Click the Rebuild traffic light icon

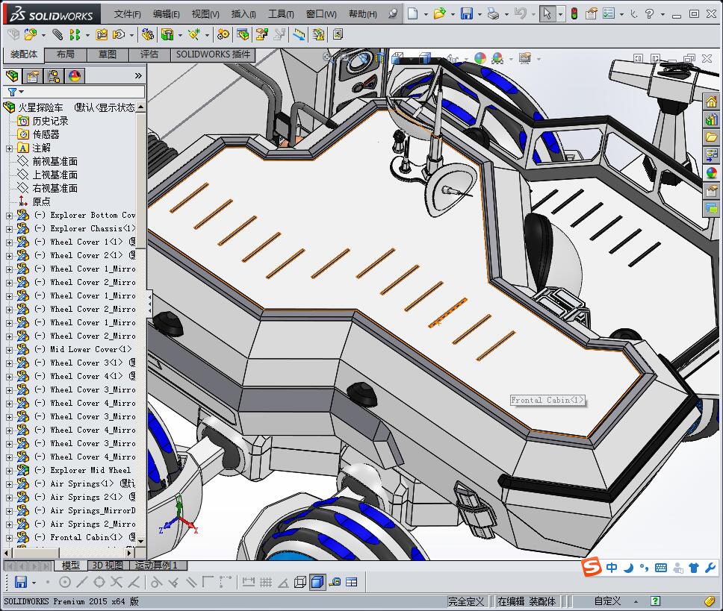pos(574,13)
